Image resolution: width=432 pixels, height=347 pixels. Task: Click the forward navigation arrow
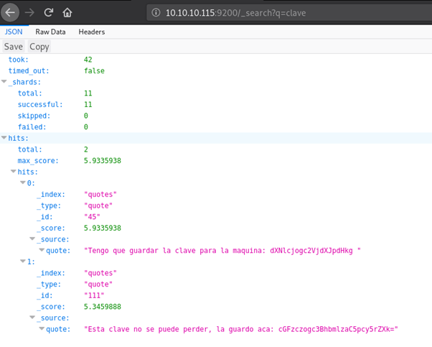coord(29,12)
